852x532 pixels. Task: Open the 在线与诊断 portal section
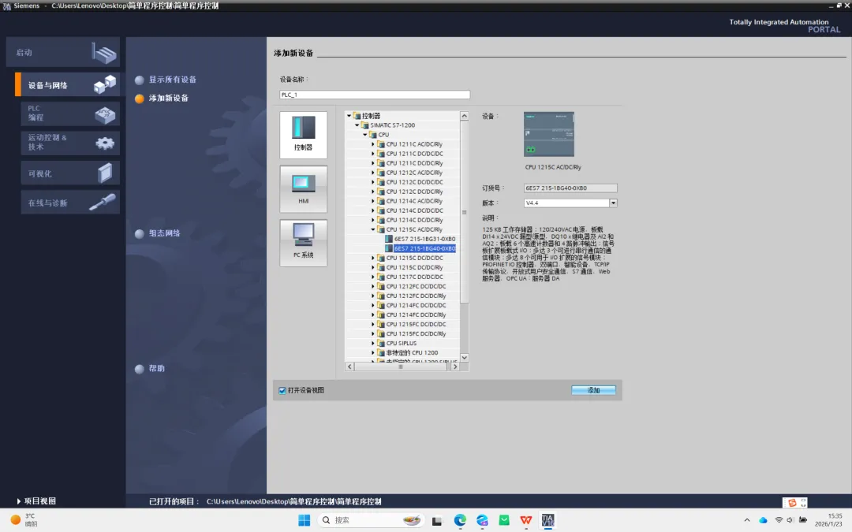tap(70, 203)
